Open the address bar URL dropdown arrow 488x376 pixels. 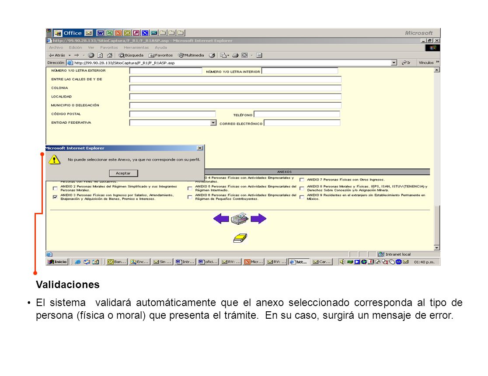[x=394, y=63]
